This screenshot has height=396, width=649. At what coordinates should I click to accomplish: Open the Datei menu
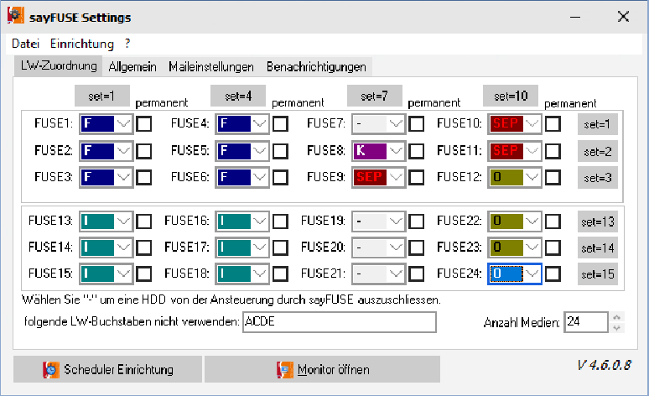25,43
